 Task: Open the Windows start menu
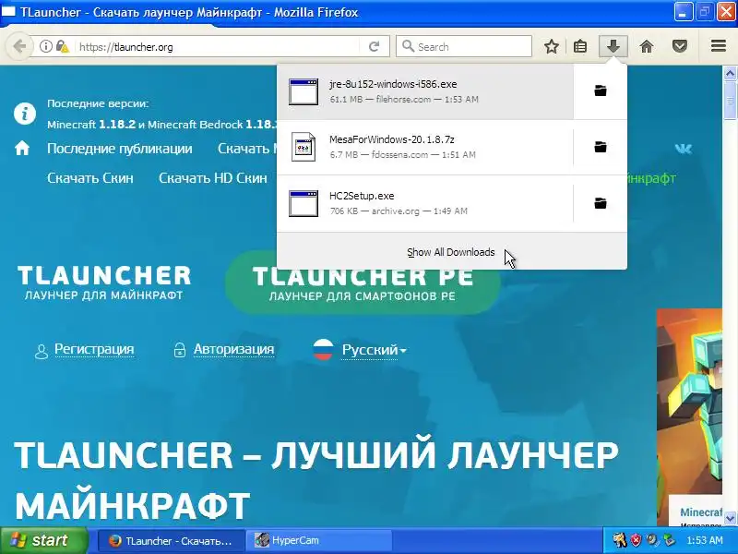[x=43, y=540]
